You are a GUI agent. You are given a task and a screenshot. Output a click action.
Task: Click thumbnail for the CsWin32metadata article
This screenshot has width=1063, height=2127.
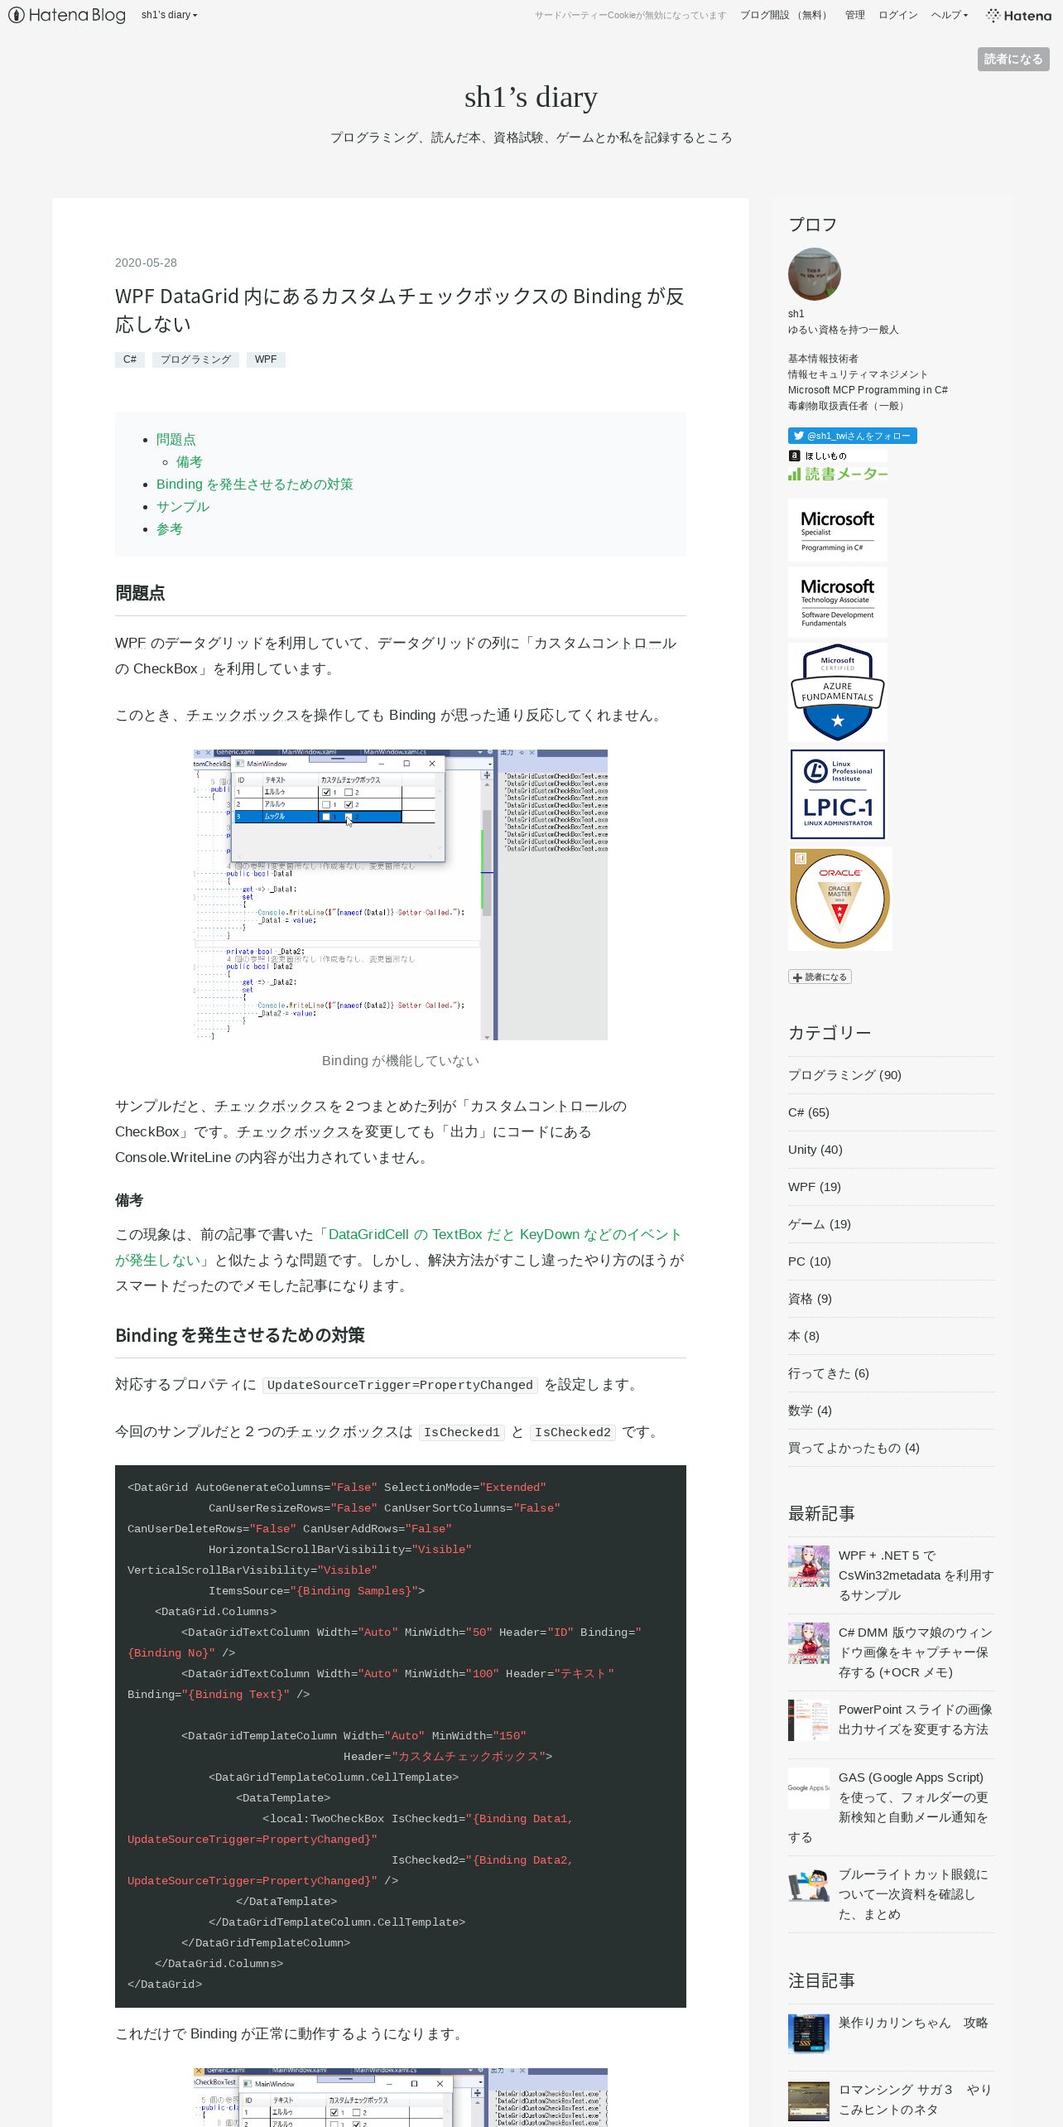point(809,1566)
